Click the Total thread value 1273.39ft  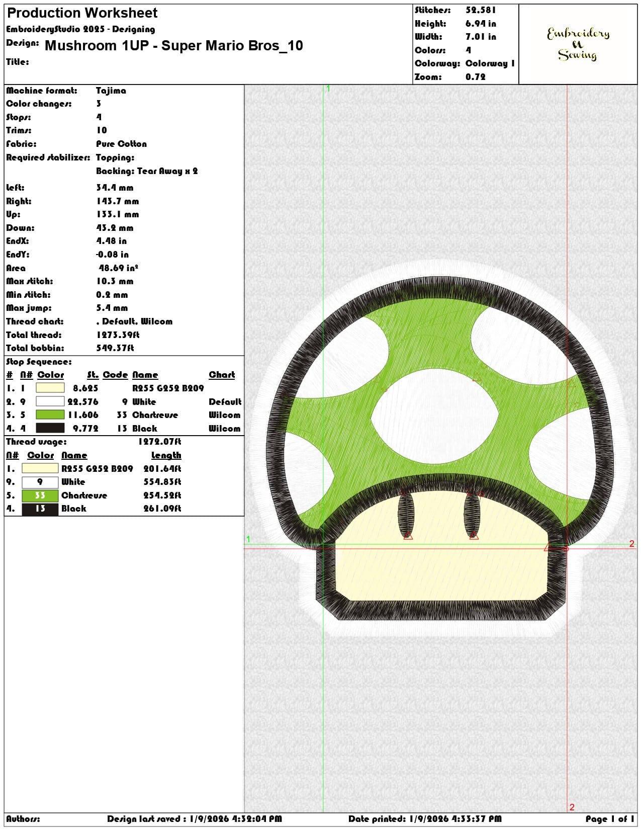[x=118, y=335]
